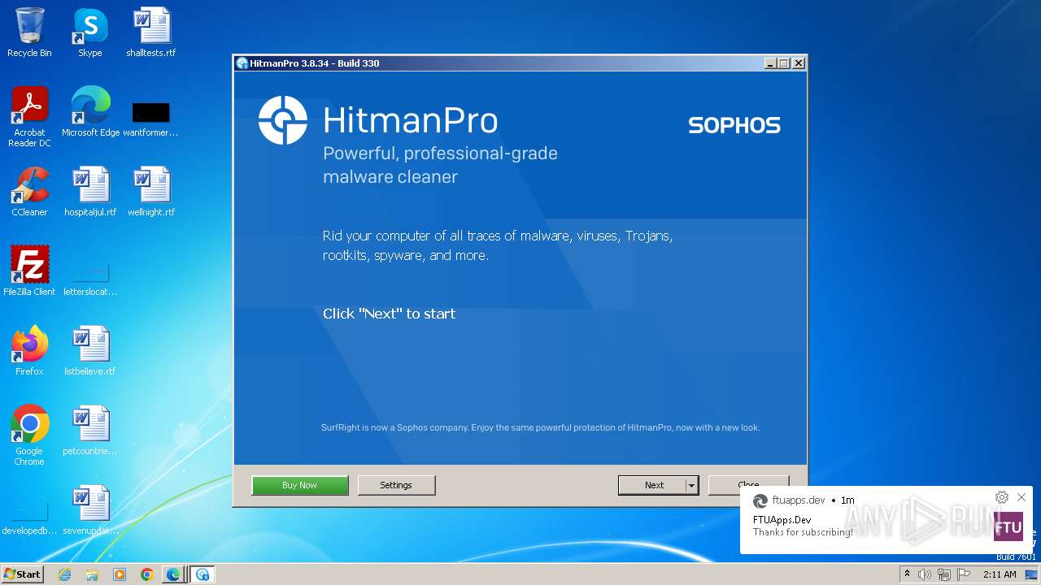Open Windows Media Player taskbar icon
The width and height of the screenshot is (1041, 585).
[x=120, y=574]
